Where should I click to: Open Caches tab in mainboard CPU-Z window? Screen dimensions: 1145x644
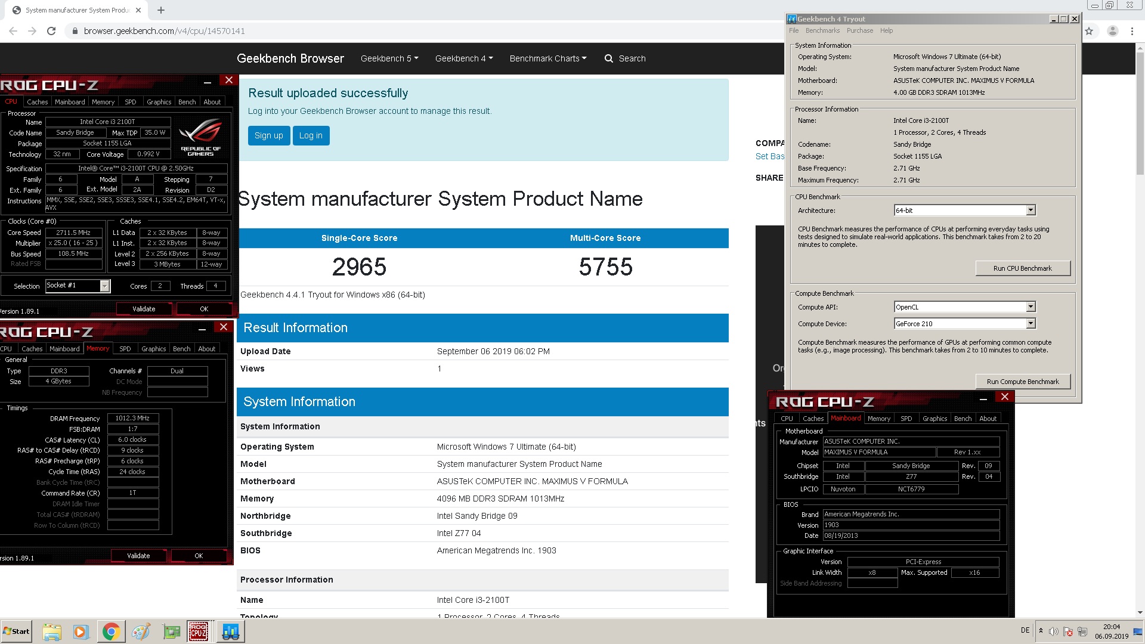point(813,419)
